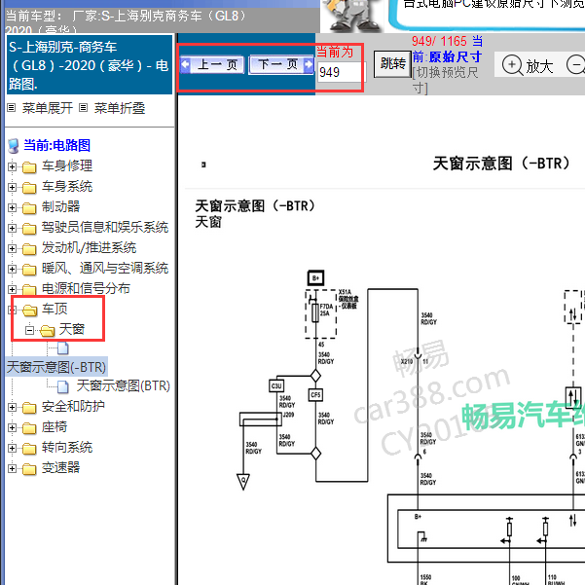Click 菜单折叠 to collapse the menu
Image resolution: width=585 pixels, height=585 pixels.
(120, 108)
